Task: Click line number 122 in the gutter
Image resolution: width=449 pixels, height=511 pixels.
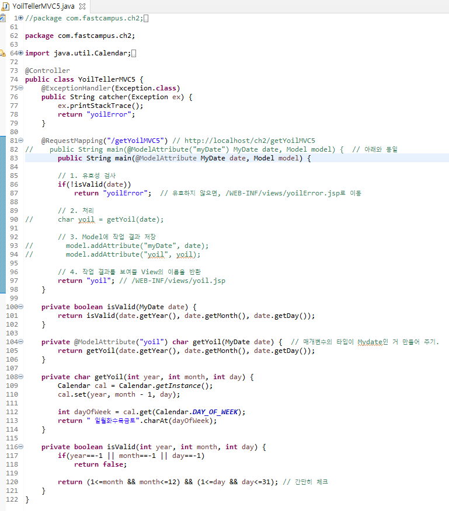Action: click(12, 499)
